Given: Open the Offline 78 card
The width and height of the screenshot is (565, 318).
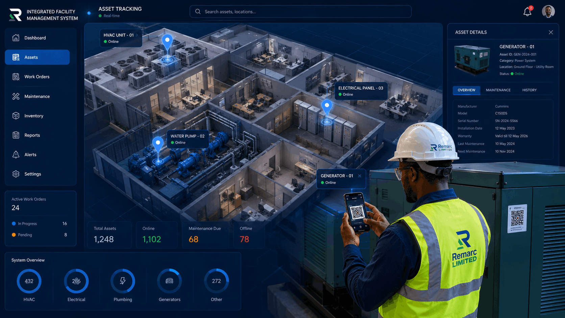Looking at the screenshot, I should (x=249, y=235).
